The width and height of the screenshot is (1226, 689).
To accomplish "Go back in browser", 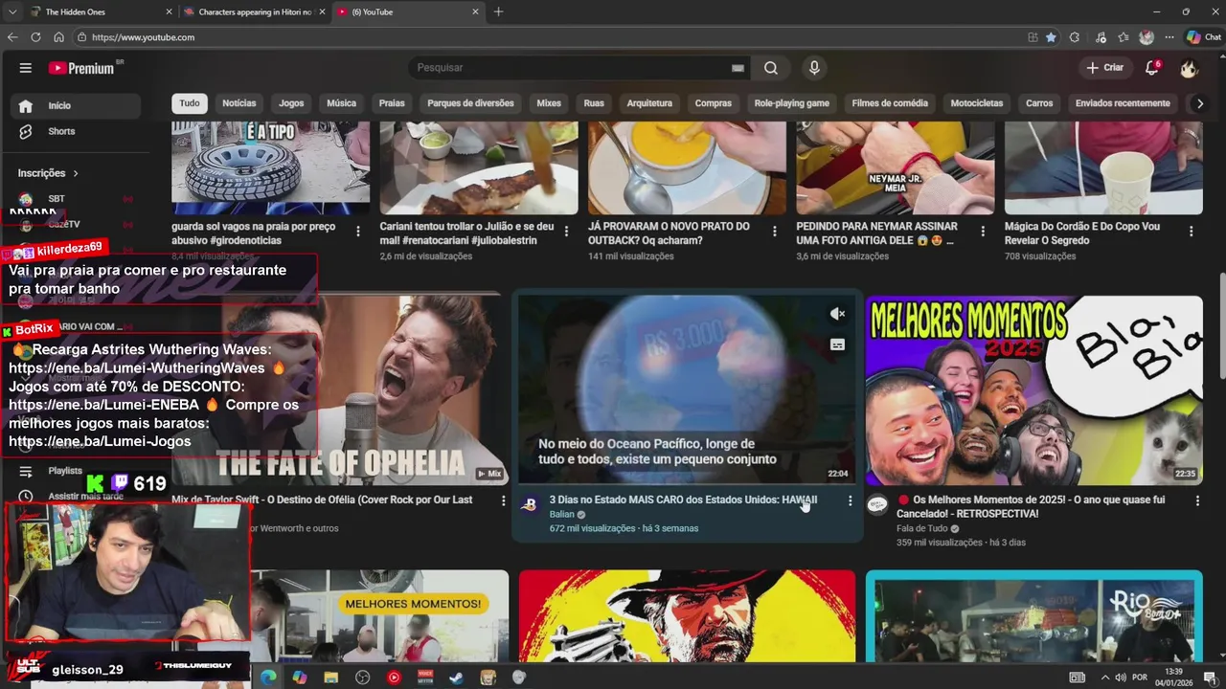I will [12, 37].
